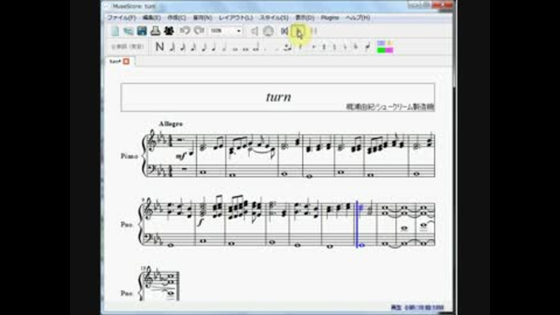The image size is (560, 315).
Task: Open the レイアウト(L) menu
Action: (x=236, y=17)
